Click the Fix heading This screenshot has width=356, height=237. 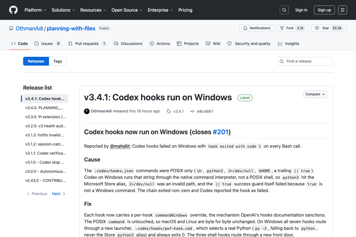[x=88, y=204]
